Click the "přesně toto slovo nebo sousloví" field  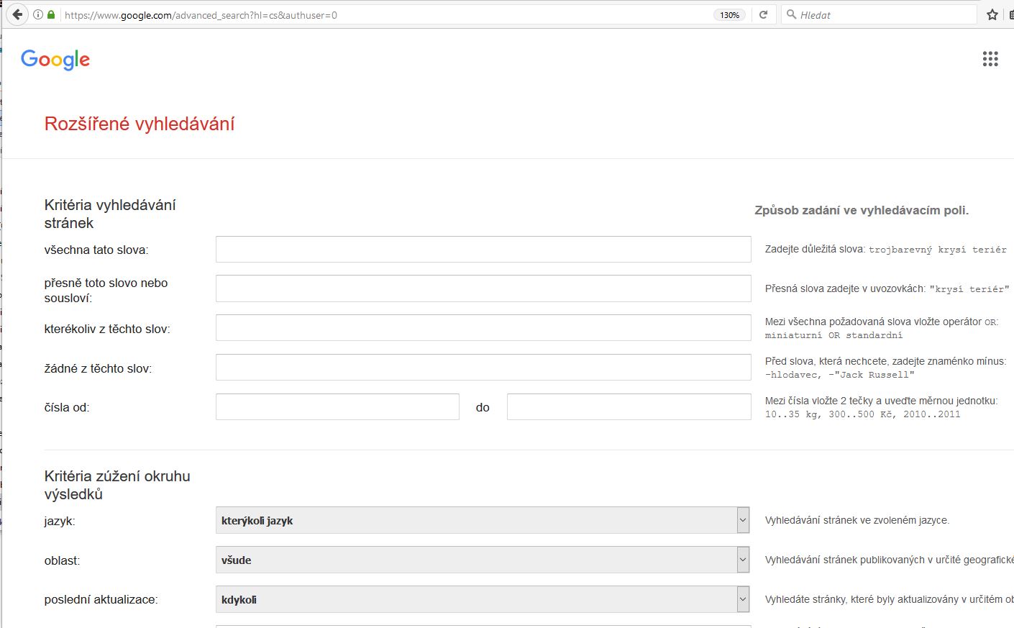483,288
